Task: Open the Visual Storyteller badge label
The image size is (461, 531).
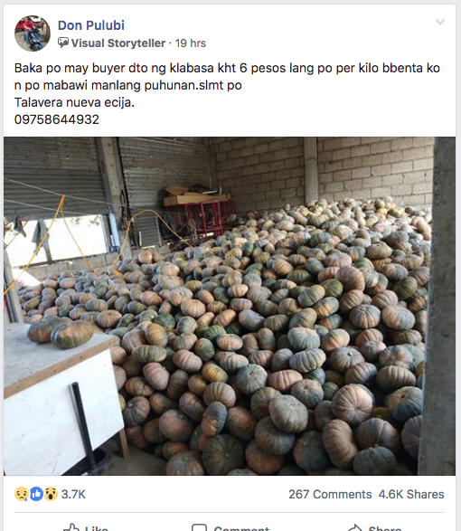Action: (118, 43)
